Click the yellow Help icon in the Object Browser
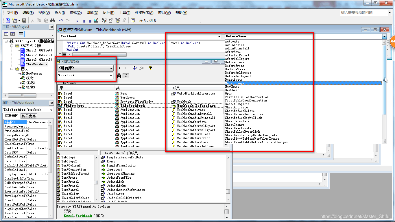The width and height of the screenshot is (395, 222). pyautogui.click(x=150, y=68)
